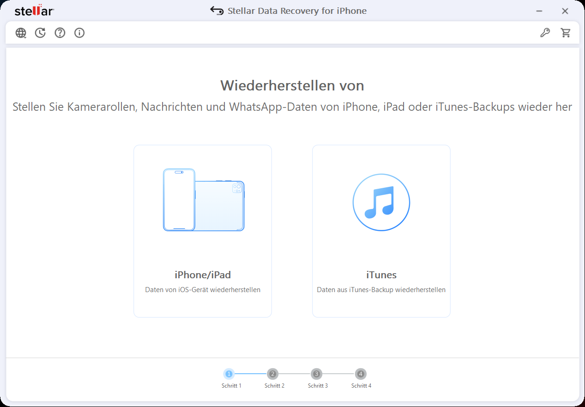Viewport: 585px width, 407px height.
Task: Select the step 1 circle indicator
Action: click(229, 374)
